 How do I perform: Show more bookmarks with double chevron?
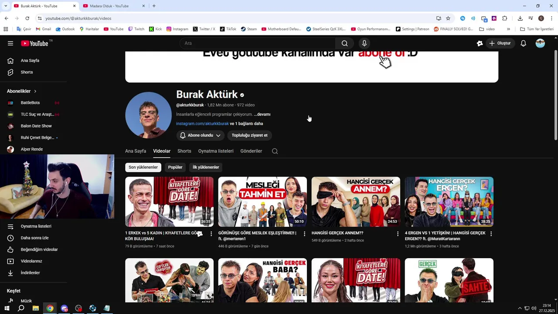[508, 29]
